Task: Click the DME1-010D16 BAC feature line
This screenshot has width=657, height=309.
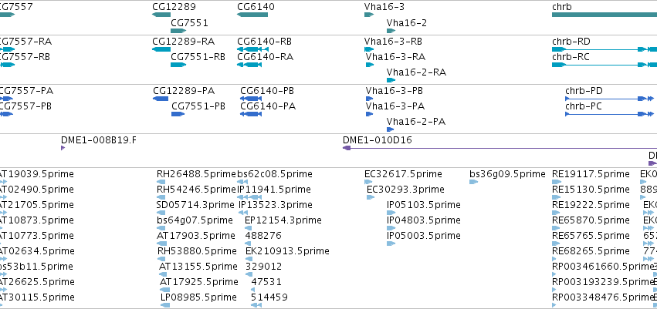Action: [500, 148]
